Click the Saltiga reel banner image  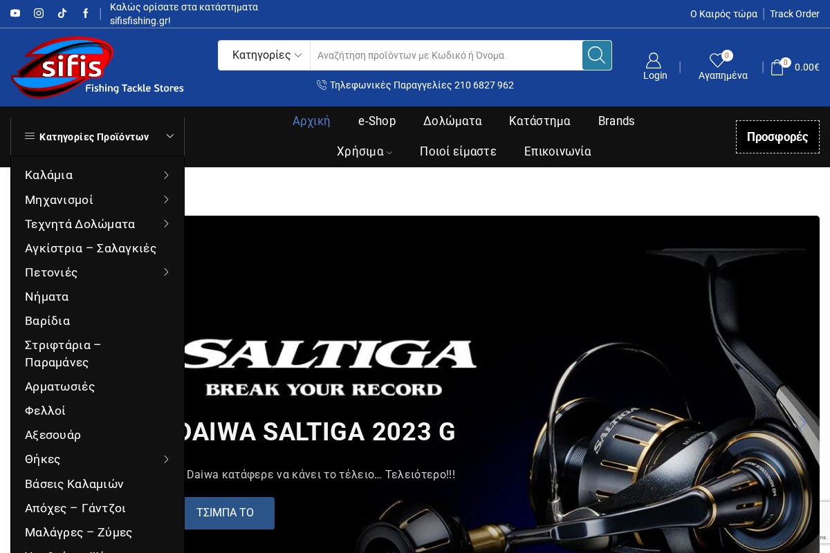502,384
